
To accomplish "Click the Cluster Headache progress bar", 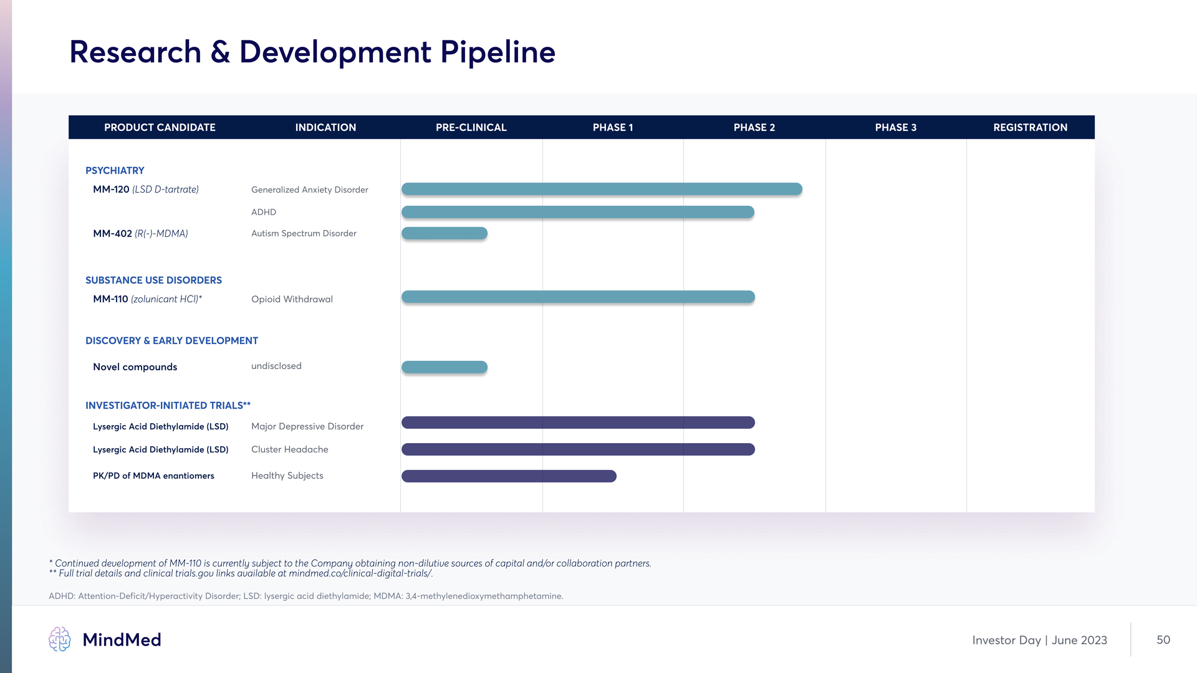I will tap(578, 449).
